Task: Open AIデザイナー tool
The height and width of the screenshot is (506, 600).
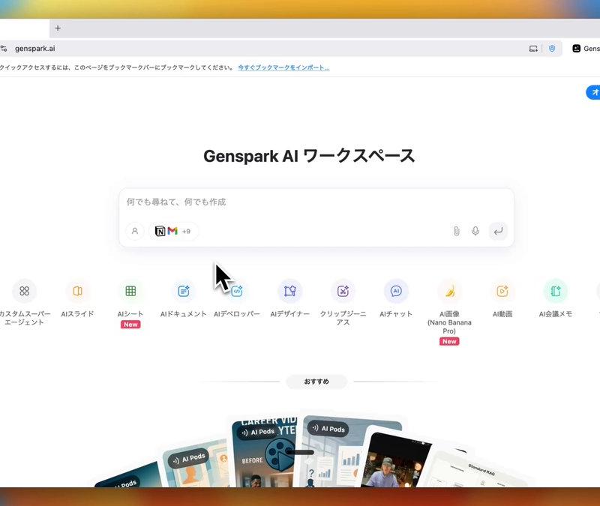Action: [x=289, y=291]
